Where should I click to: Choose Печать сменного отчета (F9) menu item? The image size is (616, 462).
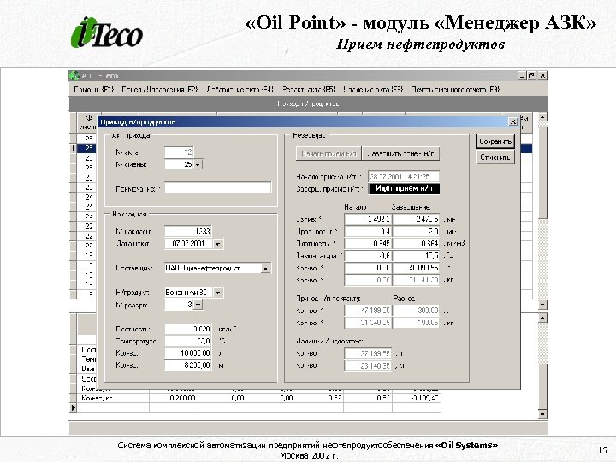455,90
